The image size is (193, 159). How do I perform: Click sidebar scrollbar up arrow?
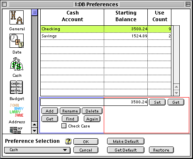pyautogui.click(x=34, y=125)
